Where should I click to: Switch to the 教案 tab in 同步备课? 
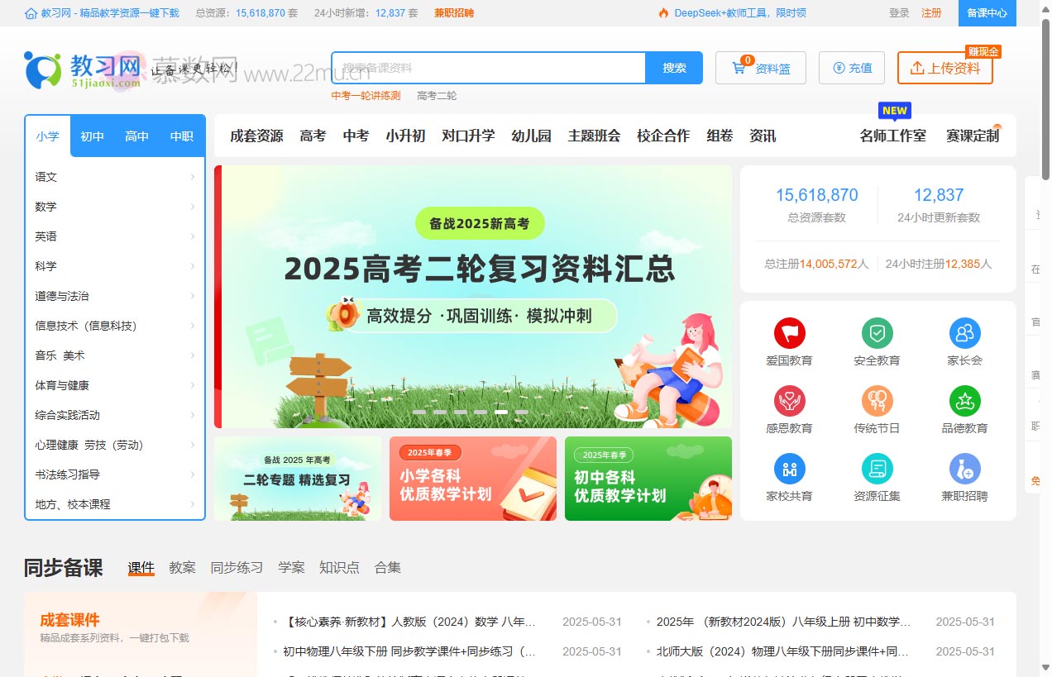coord(183,567)
